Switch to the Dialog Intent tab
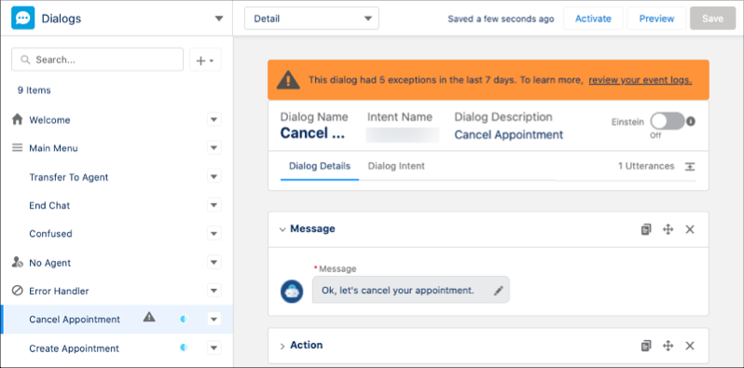The image size is (744, 368). coord(396,166)
